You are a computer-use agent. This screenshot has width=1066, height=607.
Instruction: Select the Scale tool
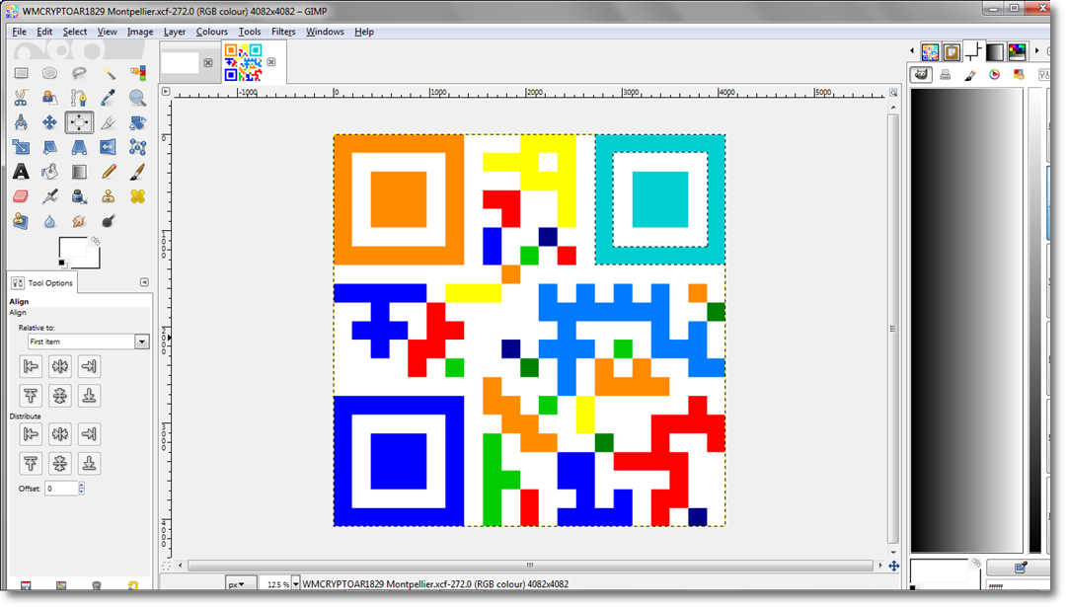(x=21, y=147)
